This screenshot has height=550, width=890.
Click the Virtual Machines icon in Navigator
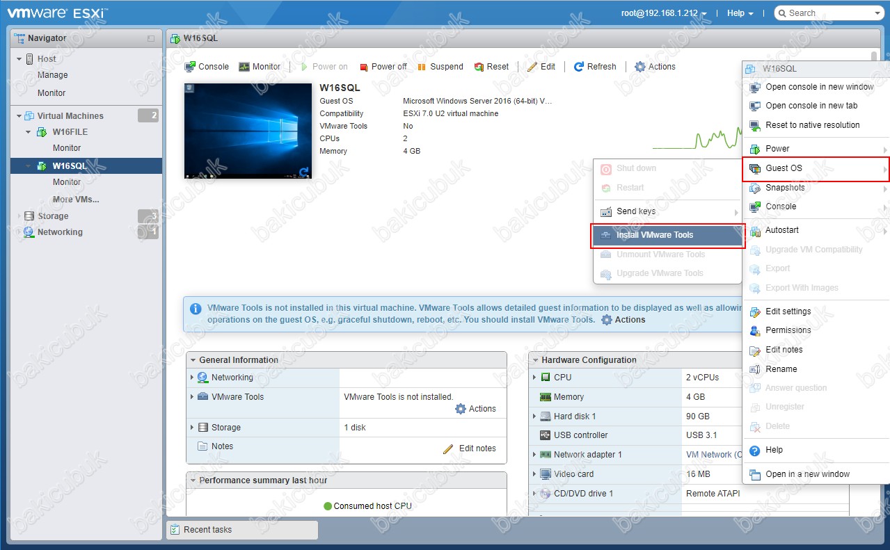(29, 116)
